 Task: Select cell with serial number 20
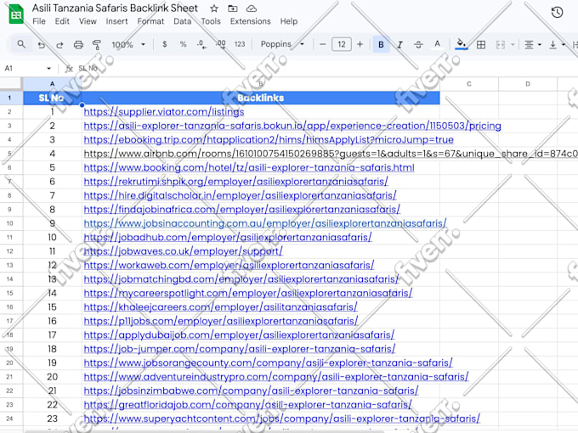pyautogui.click(x=53, y=377)
